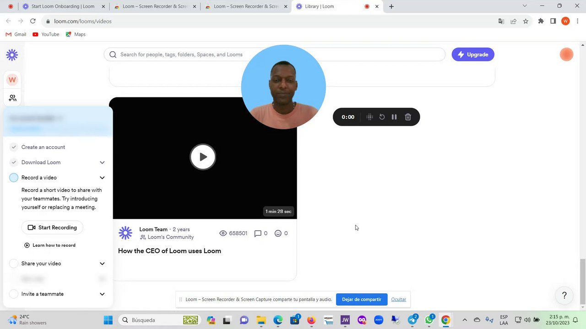Toggle the Share your video circle
The image size is (586, 329).
pyautogui.click(x=14, y=264)
